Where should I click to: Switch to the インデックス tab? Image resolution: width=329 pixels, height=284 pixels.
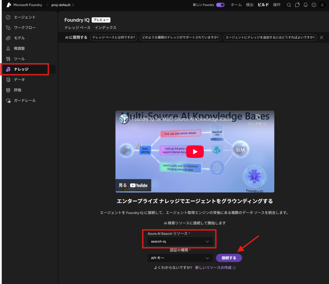click(x=105, y=28)
